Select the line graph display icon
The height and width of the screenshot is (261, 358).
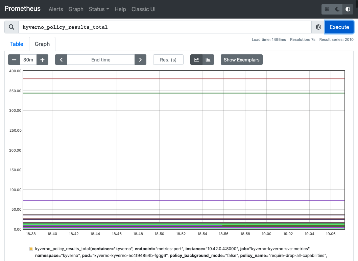(x=196, y=59)
